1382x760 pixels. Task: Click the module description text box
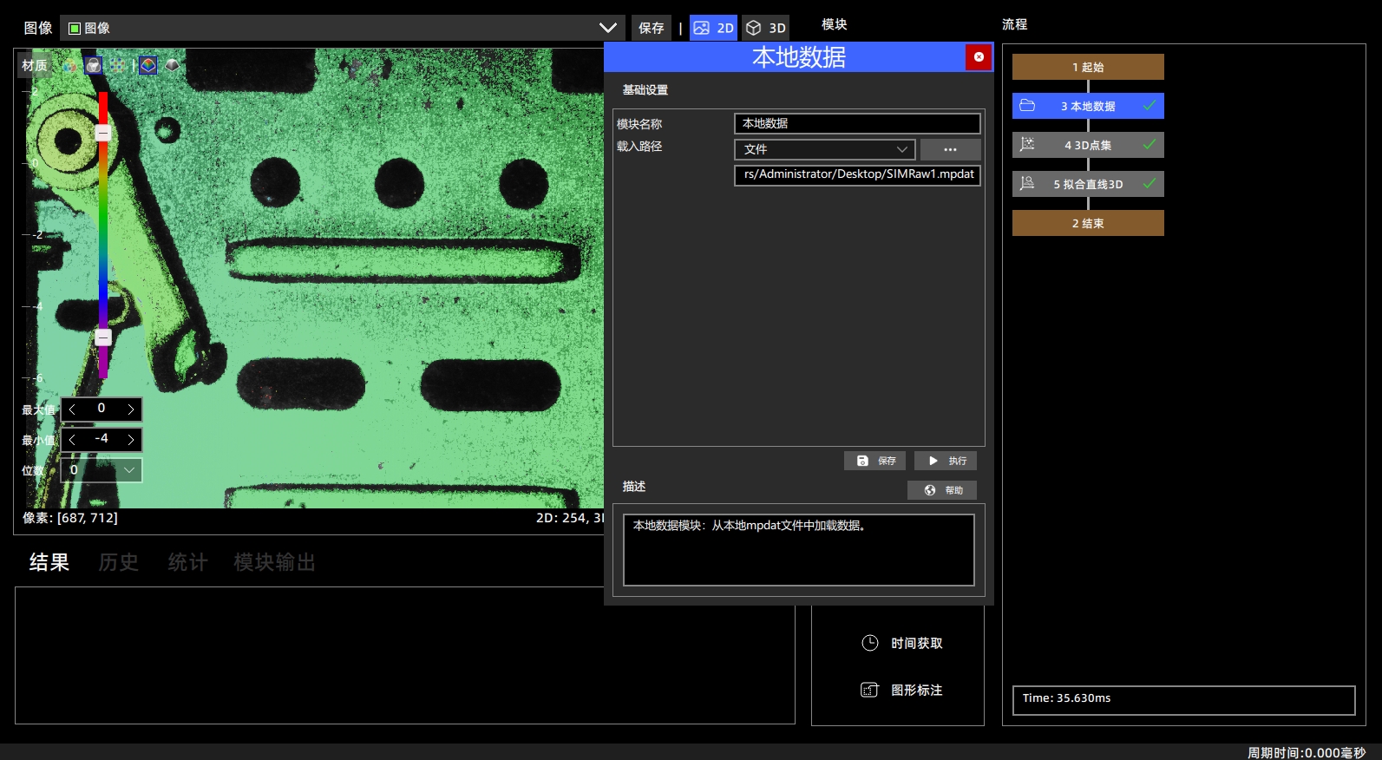(x=799, y=550)
